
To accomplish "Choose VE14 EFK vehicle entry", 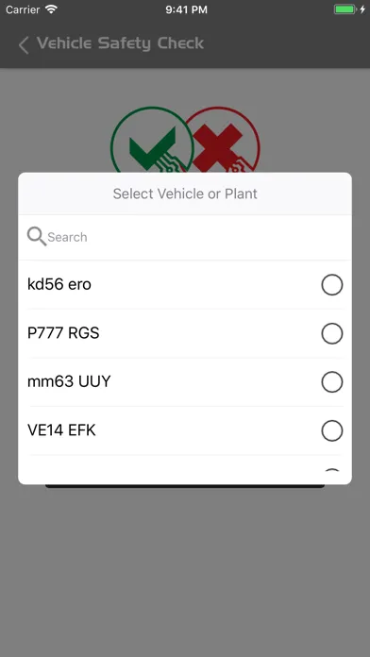I will [185, 430].
